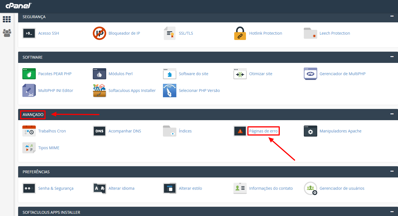The image size is (398, 216).
Task: Open the Manipuladores Apache link
Action: click(x=340, y=131)
